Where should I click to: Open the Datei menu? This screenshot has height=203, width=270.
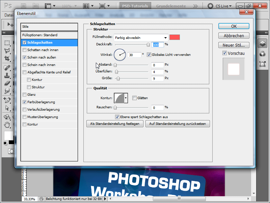pos(9,15)
